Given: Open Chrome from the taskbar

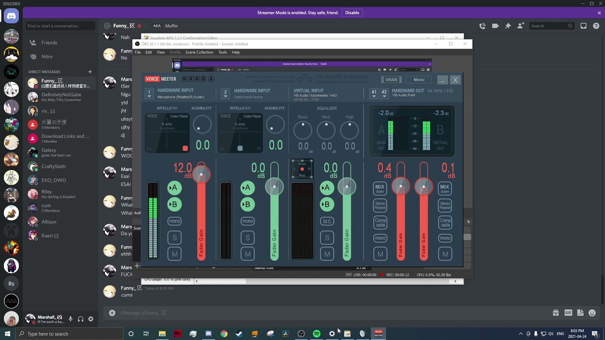Looking at the screenshot, I should [224, 334].
